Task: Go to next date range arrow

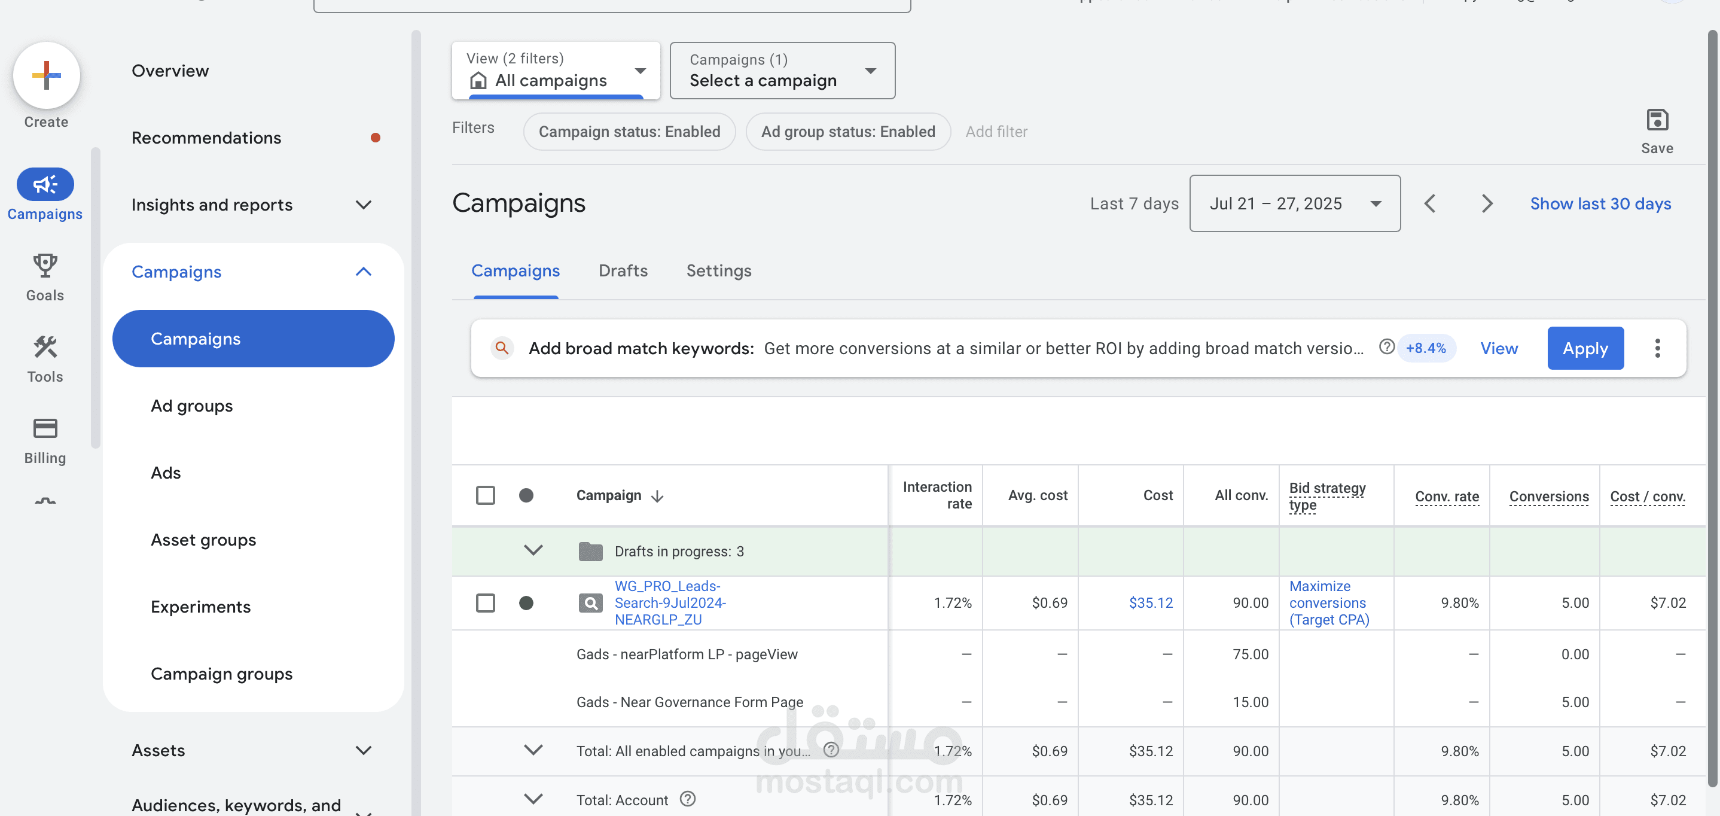Action: [x=1487, y=203]
